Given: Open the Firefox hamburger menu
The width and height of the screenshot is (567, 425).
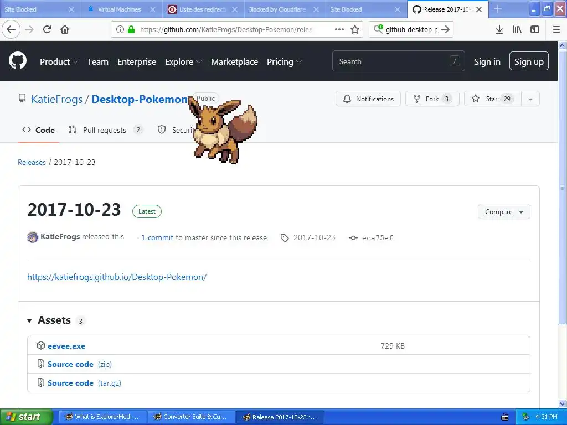Looking at the screenshot, I should pyautogui.click(x=556, y=29).
